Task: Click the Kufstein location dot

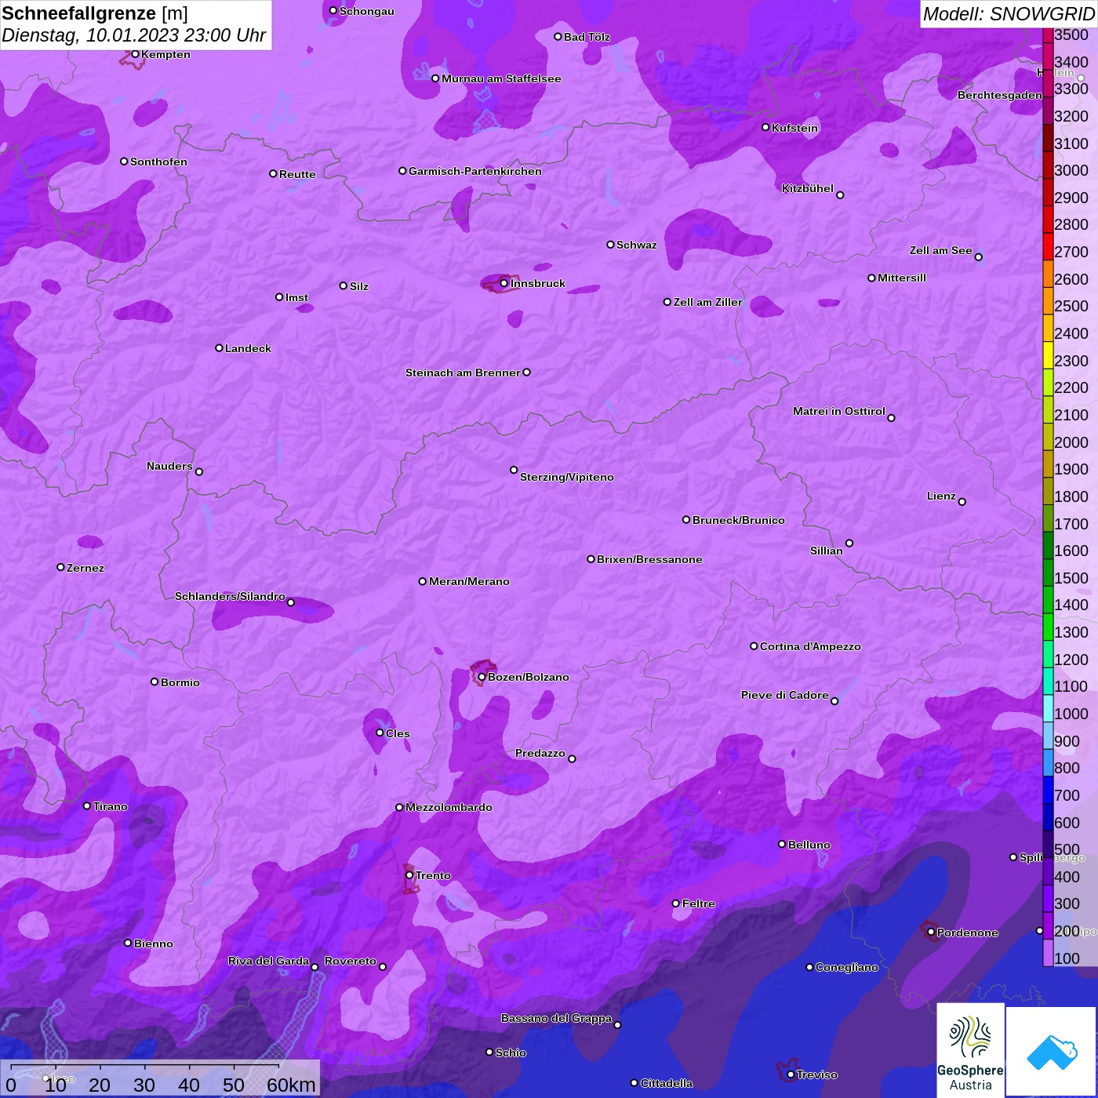Action: [x=765, y=127]
